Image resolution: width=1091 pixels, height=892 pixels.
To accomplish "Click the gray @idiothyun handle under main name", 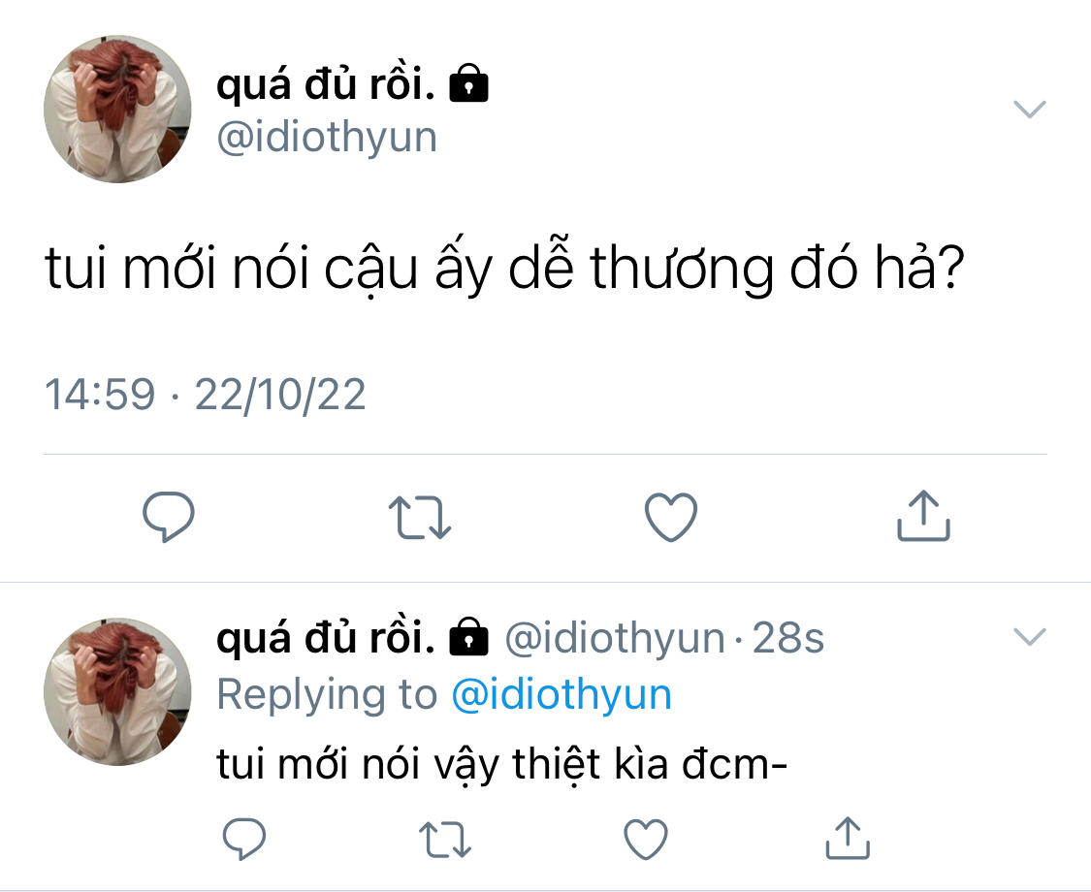I will [327, 138].
